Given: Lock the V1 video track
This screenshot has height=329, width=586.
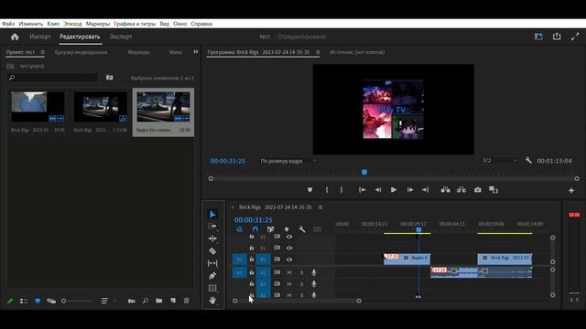Looking at the screenshot, I should [252, 259].
